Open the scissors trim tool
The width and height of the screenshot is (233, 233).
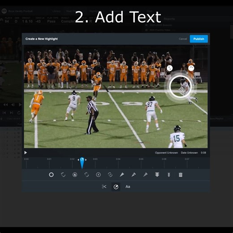pos(104,186)
